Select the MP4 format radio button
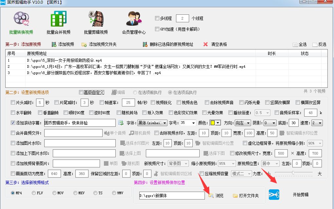The height and width of the screenshot is (209, 334). coord(13,193)
